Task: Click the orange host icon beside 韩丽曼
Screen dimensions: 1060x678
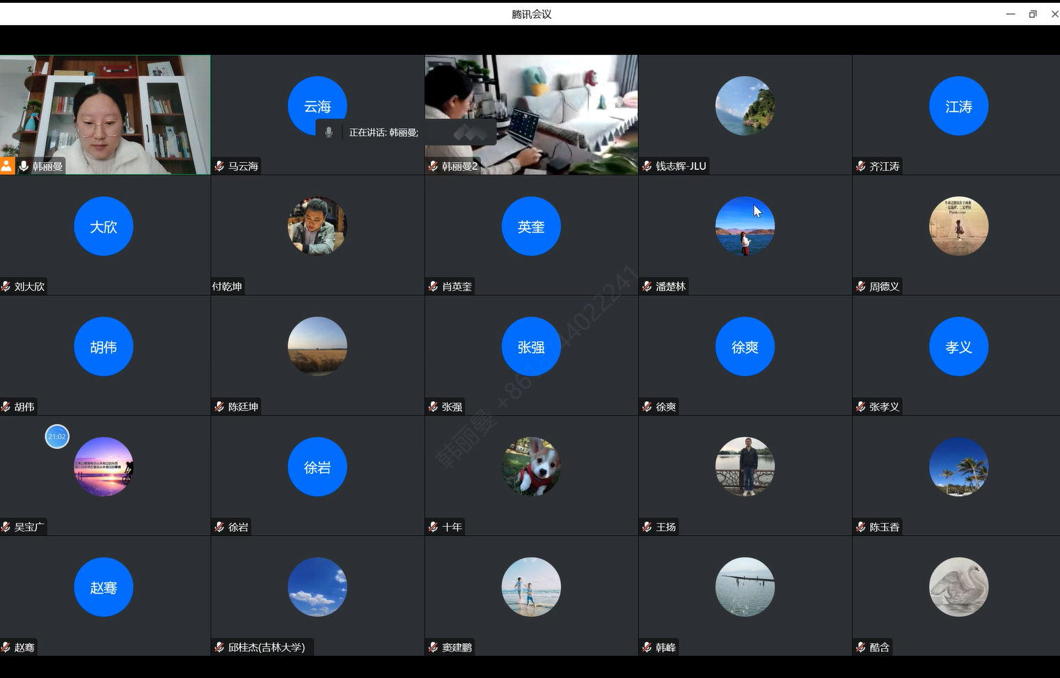Action: (7, 166)
